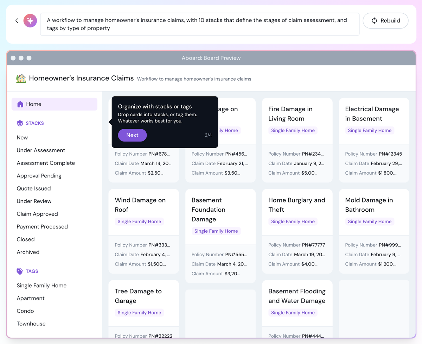Viewport: 422px width, 344px height.
Task: Click the Stacks layers icon in sidebar
Action: coord(20,123)
